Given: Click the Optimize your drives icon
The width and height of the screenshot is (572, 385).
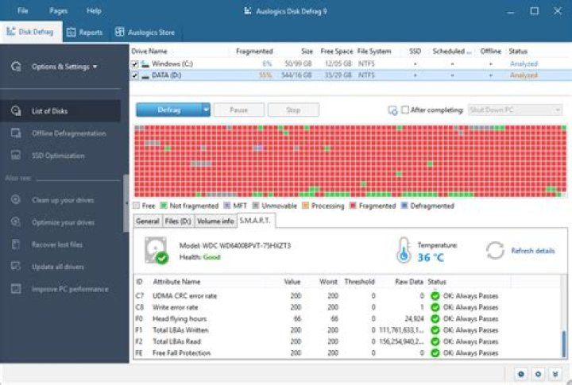Looking at the screenshot, I should (x=16, y=222).
